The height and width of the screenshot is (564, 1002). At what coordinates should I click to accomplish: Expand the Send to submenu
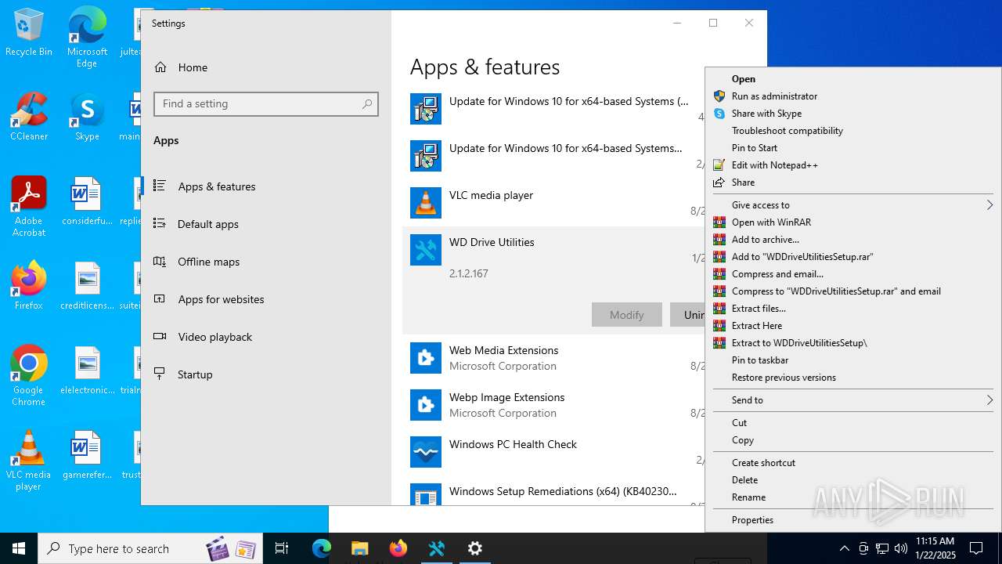pos(853,400)
